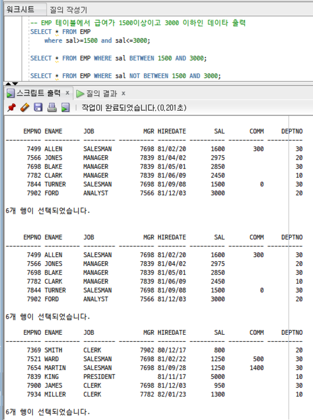Open the 질의 결과 tab
The image size is (313, 420).
pyautogui.click(x=102, y=94)
